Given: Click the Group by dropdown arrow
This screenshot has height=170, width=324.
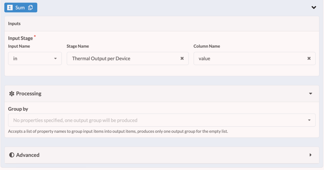Looking at the screenshot, I should click(x=309, y=120).
